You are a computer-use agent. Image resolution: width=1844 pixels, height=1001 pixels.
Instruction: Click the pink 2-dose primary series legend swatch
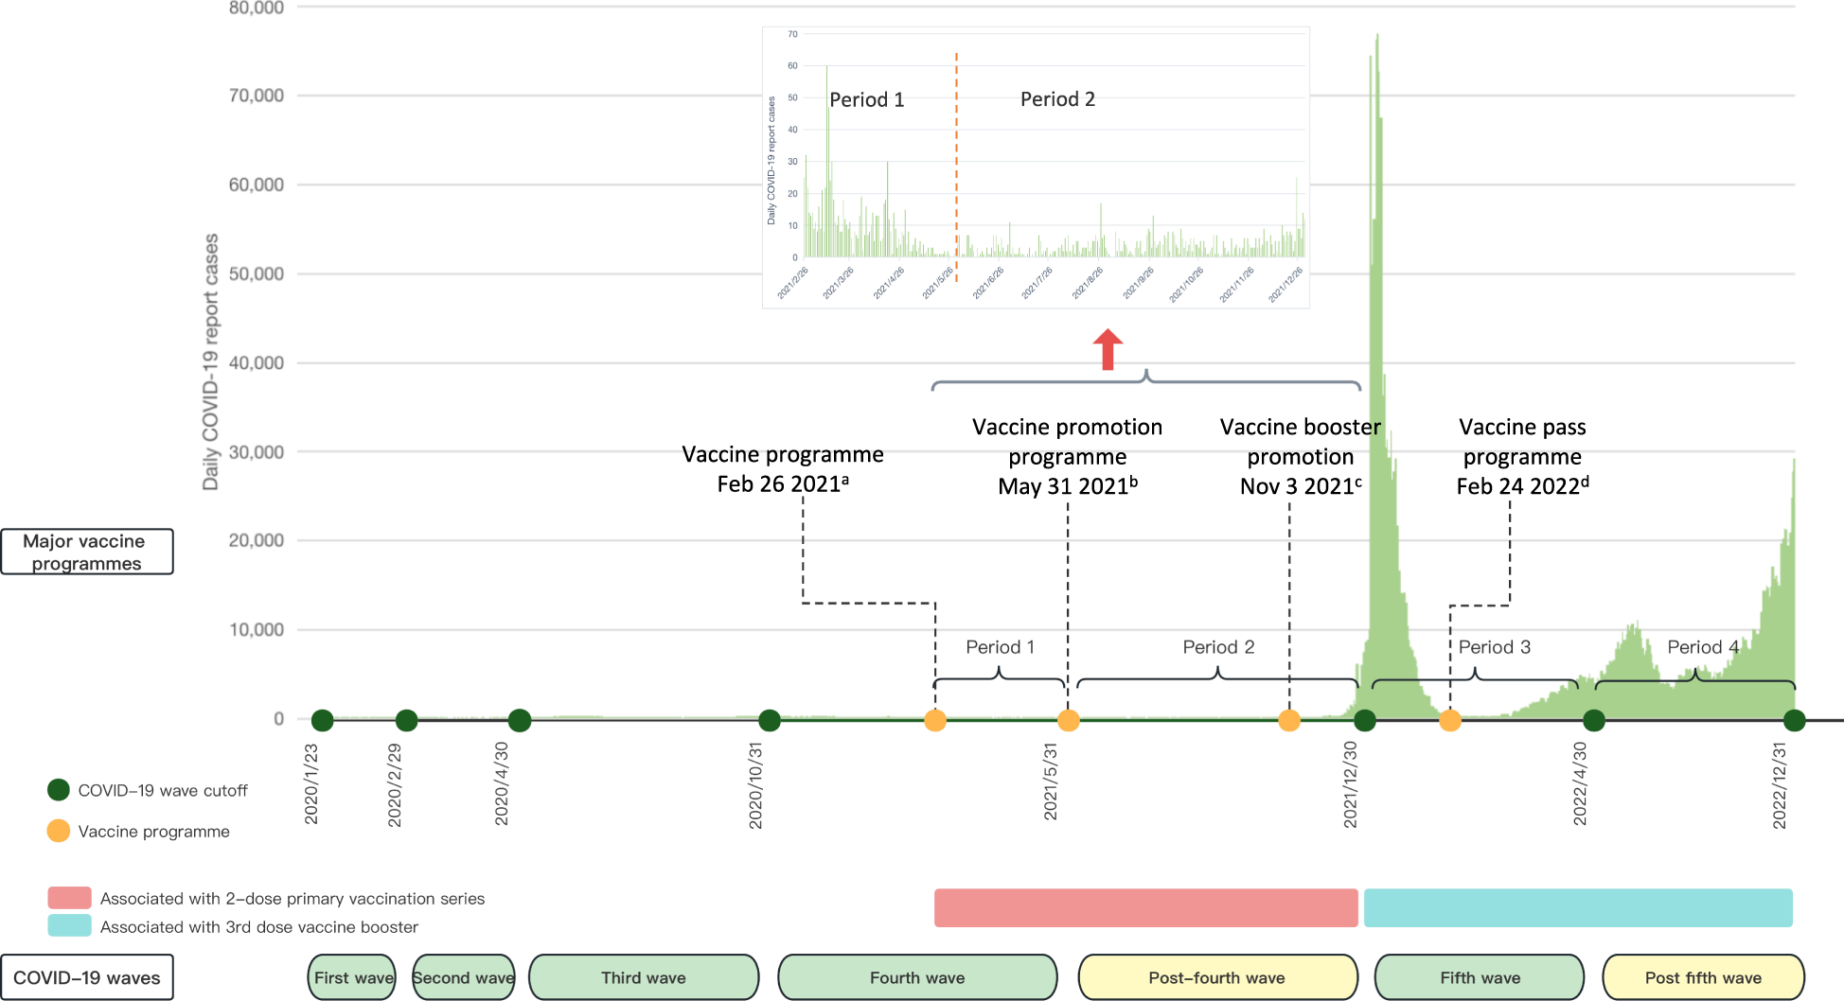[x=69, y=898]
